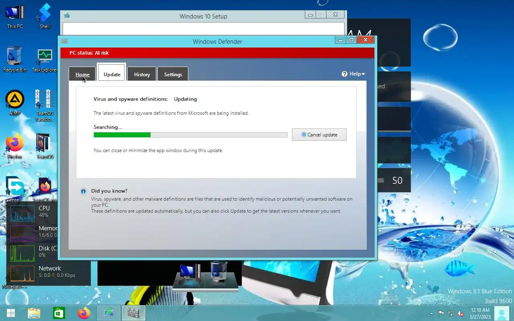Click the Windows 10 Setup title bar icon
514x321 pixels.
pyautogui.click(x=67, y=15)
